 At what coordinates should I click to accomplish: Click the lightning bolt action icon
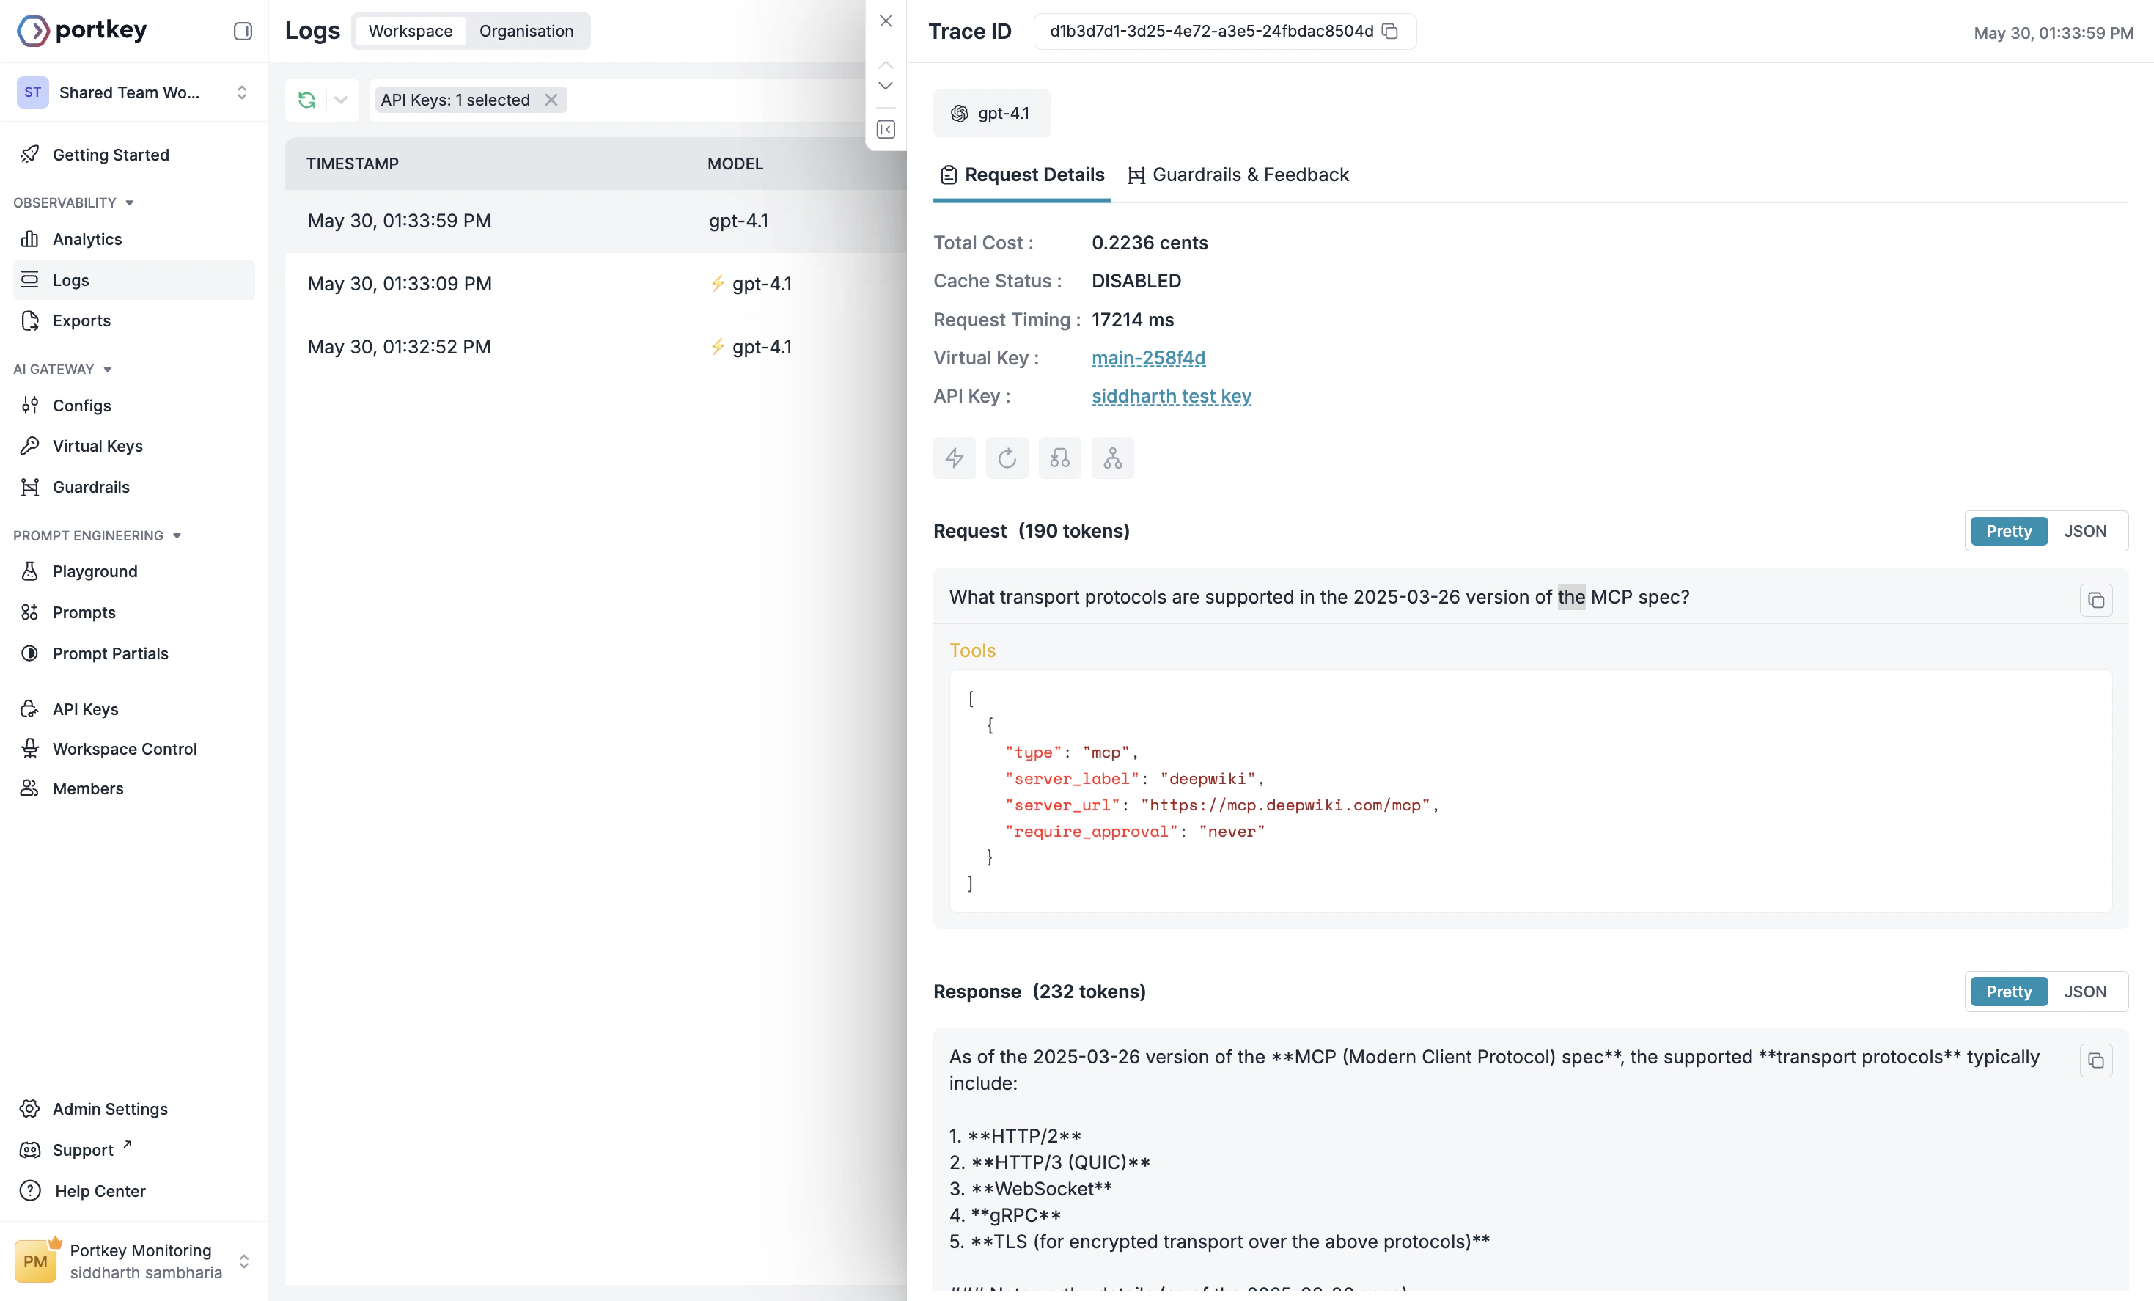[x=954, y=458]
